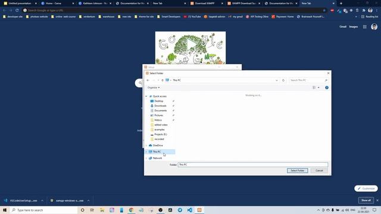Open the Images link

(x=353, y=27)
